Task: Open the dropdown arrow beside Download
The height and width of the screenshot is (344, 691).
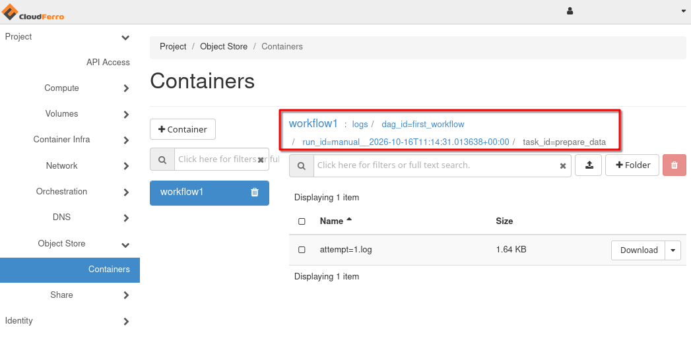Action: 673,250
